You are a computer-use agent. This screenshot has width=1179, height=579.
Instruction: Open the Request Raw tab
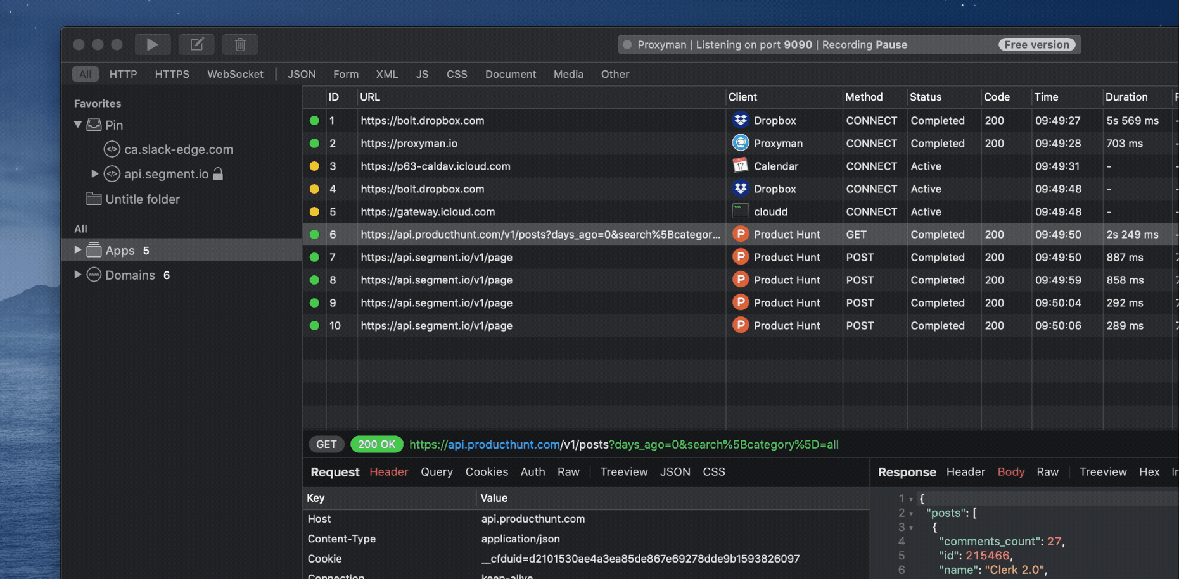click(x=568, y=472)
